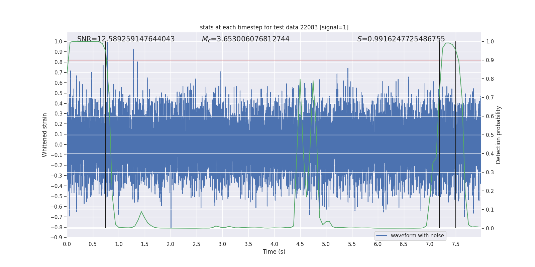Select the 'Whitened strain' y-axis label
This screenshot has width=535, height=267.
(x=45, y=135)
